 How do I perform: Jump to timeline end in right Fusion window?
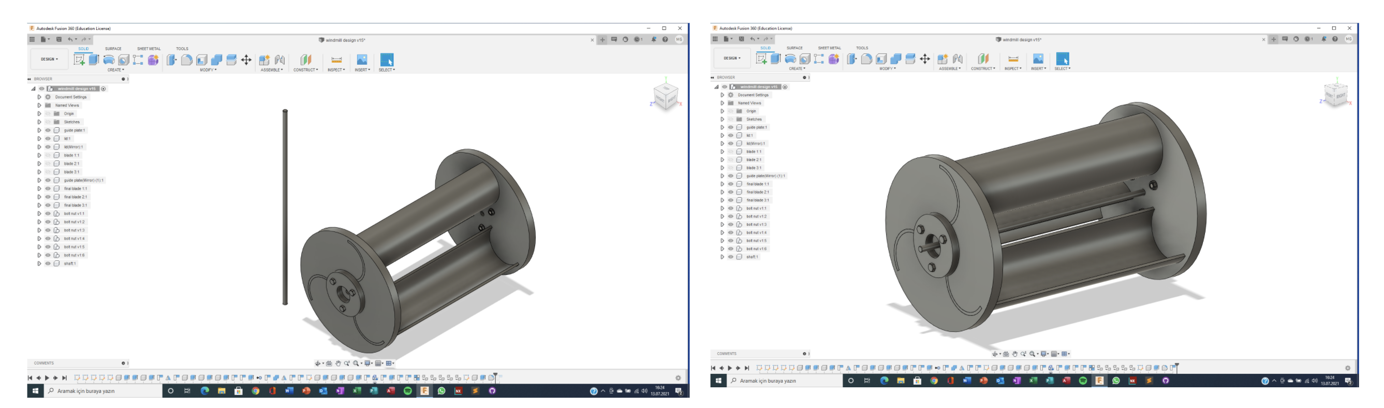747,368
